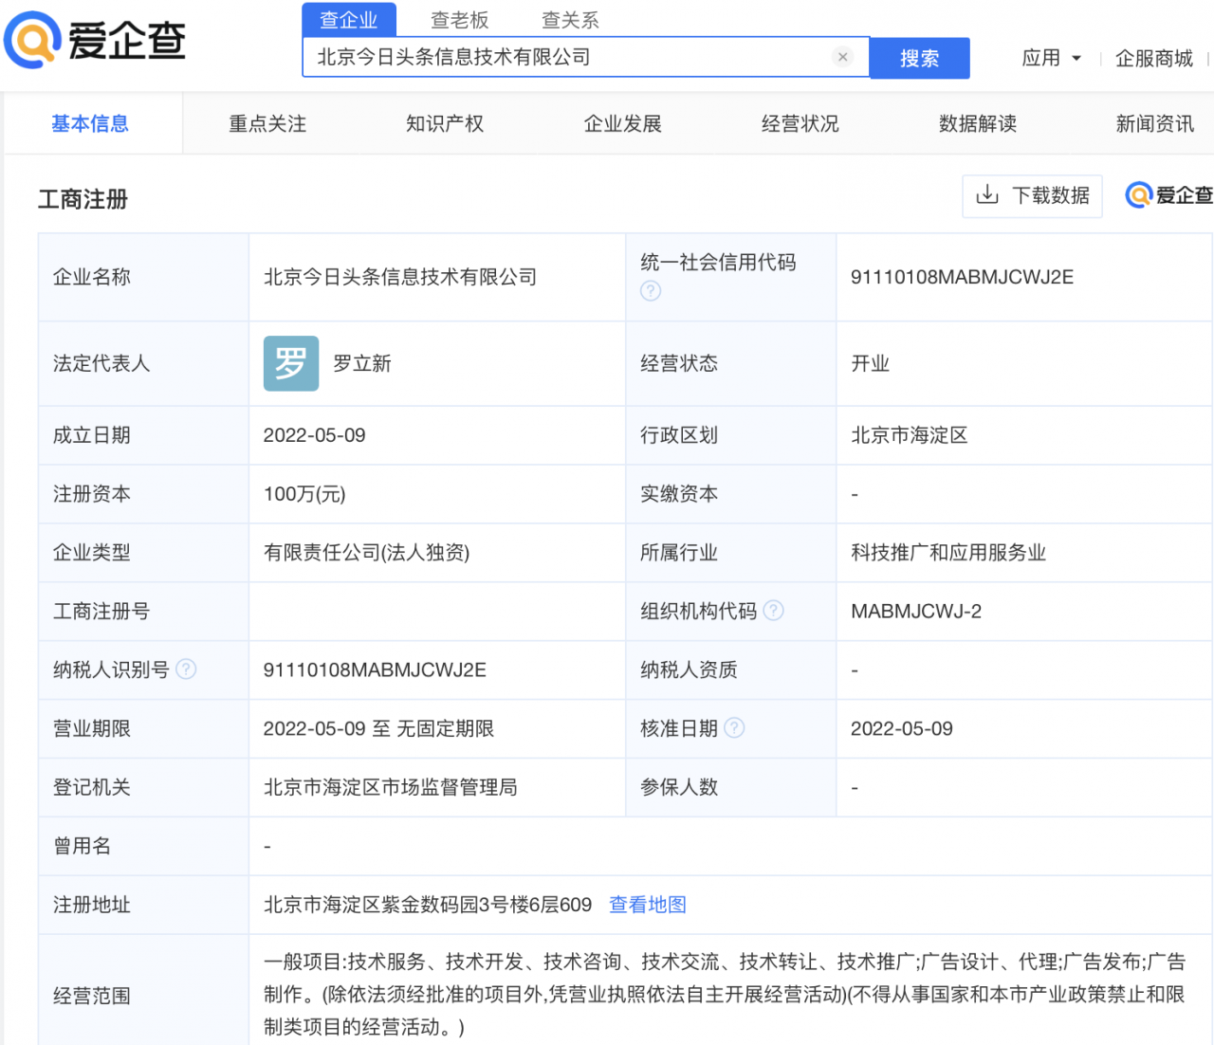
Task: Open 查看地图 to view registered address
Action: [x=648, y=905]
